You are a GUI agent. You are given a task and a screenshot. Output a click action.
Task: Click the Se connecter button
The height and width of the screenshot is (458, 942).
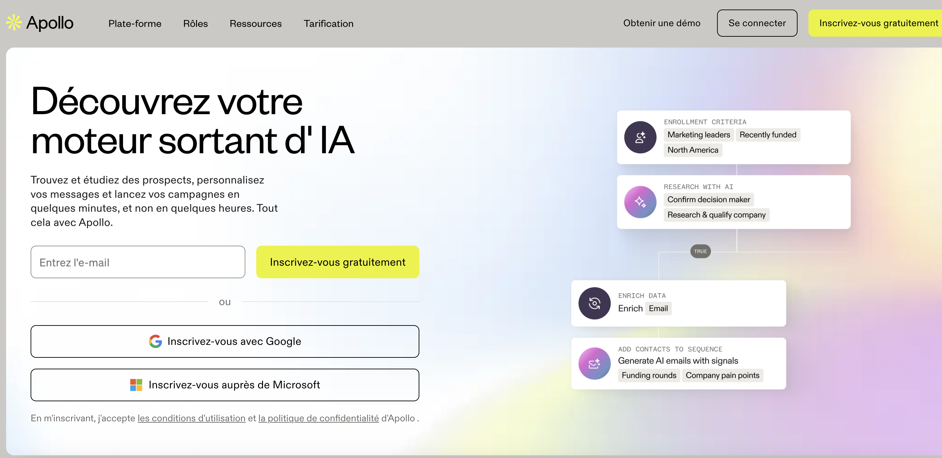point(757,23)
